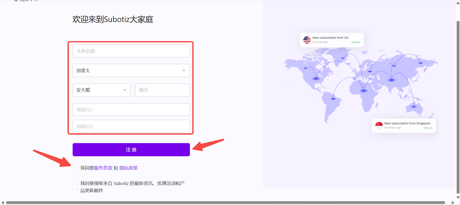Click the horizontal scrollbar right arrow

(453, 203)
